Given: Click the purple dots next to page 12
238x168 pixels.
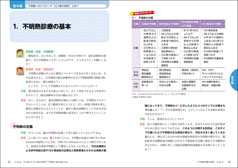Looking at the screenshot, I should coord(18,162).
